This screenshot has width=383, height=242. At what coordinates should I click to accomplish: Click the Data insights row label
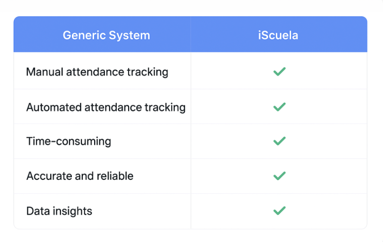[x=59, y=211]
